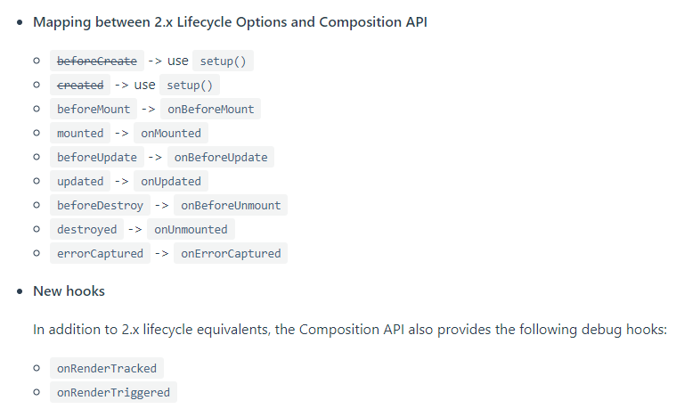This screenshot has height=417, width=684.
Task: Click the mounted code snippet
Action: [80, 134]
